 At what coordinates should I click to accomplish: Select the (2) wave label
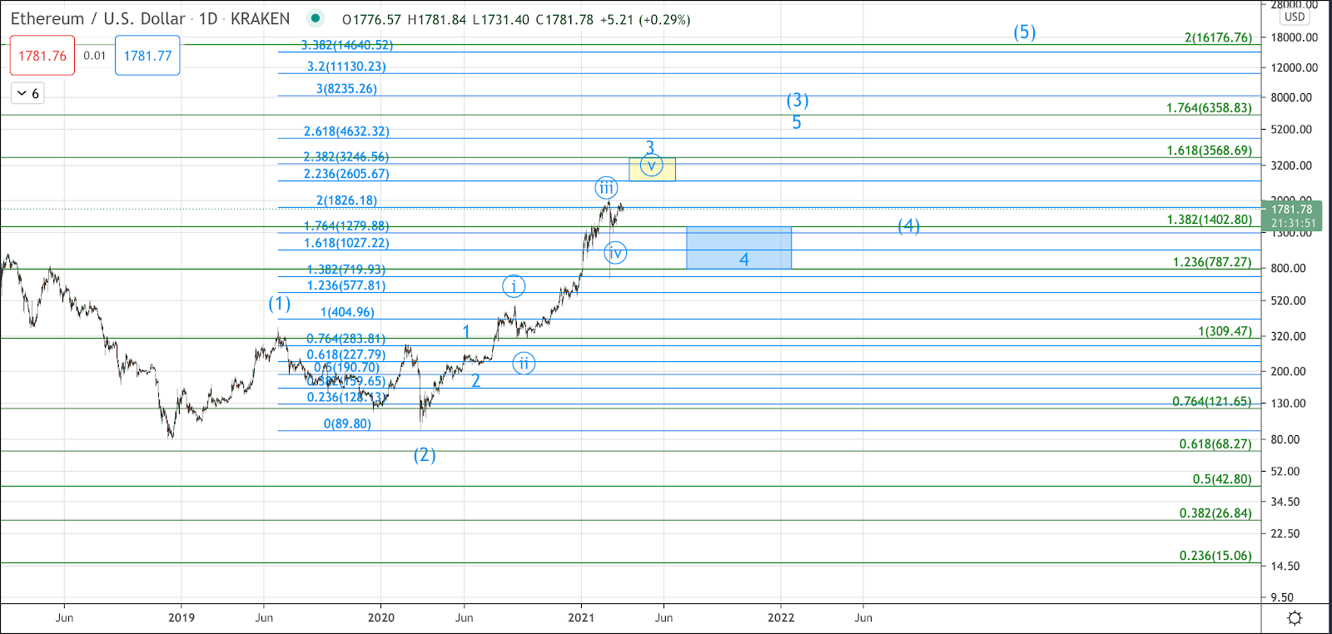(425, 455)
